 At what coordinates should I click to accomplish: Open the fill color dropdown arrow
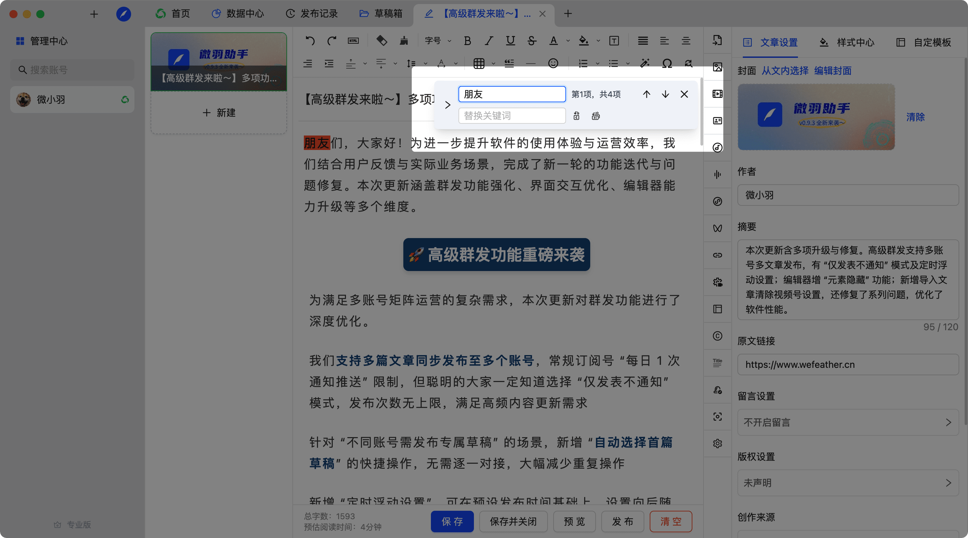598,41
